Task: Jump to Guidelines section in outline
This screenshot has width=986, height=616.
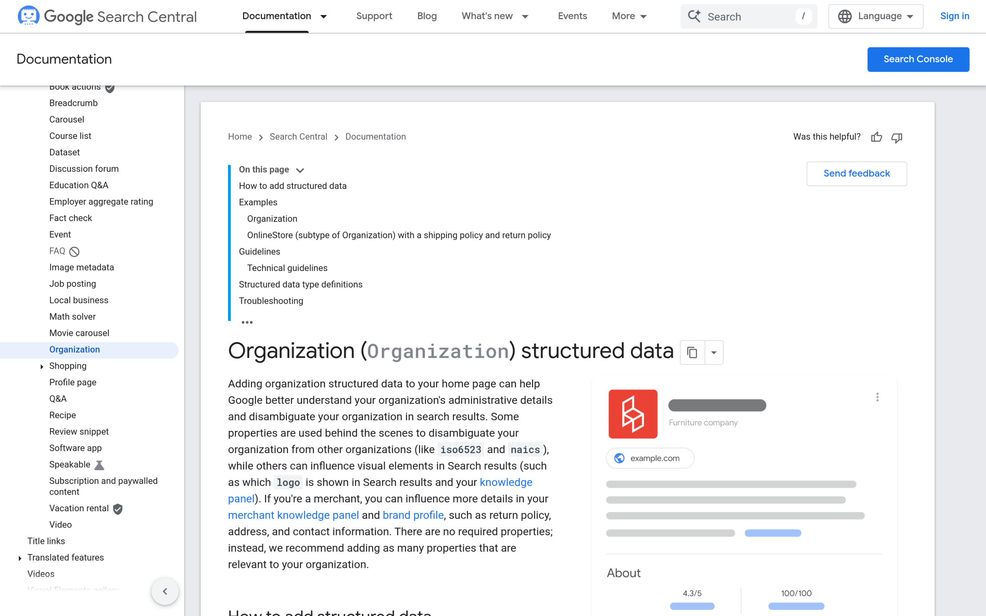Action: [x=260, y=252]
